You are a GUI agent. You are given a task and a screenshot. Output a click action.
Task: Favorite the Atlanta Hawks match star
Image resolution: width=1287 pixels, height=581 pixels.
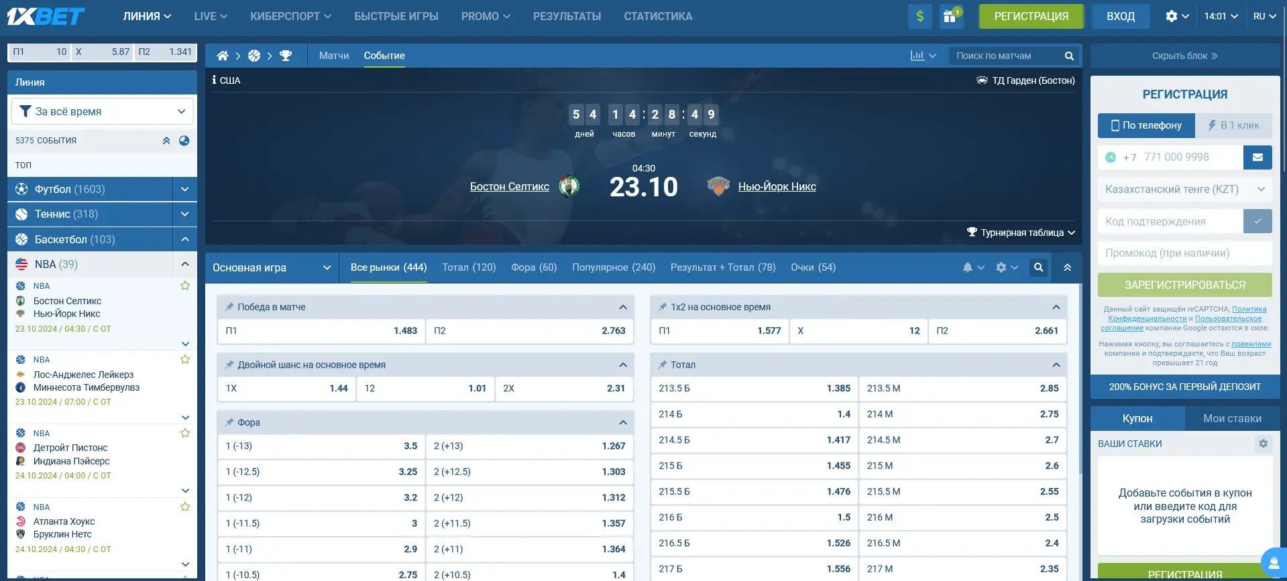tap(185, 507)
